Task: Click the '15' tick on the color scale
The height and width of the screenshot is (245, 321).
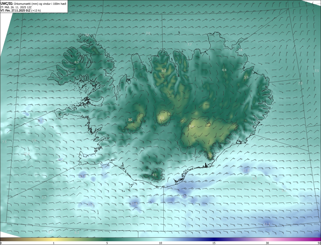Action: [x=214, y=243]
